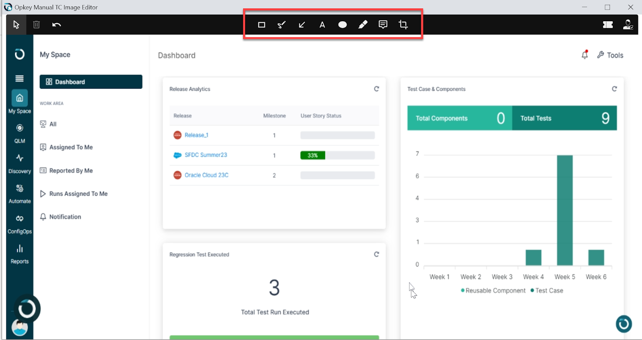The height and width of the screenshot is (340, 642).
Task: Open Automate module in sidebar
Action: (x=20, y=194)
